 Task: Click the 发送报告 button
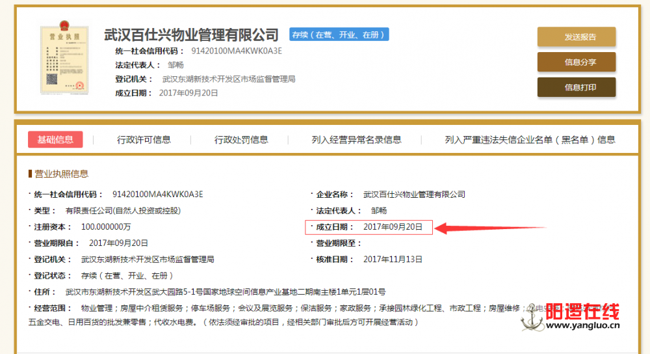coord(576,37)
